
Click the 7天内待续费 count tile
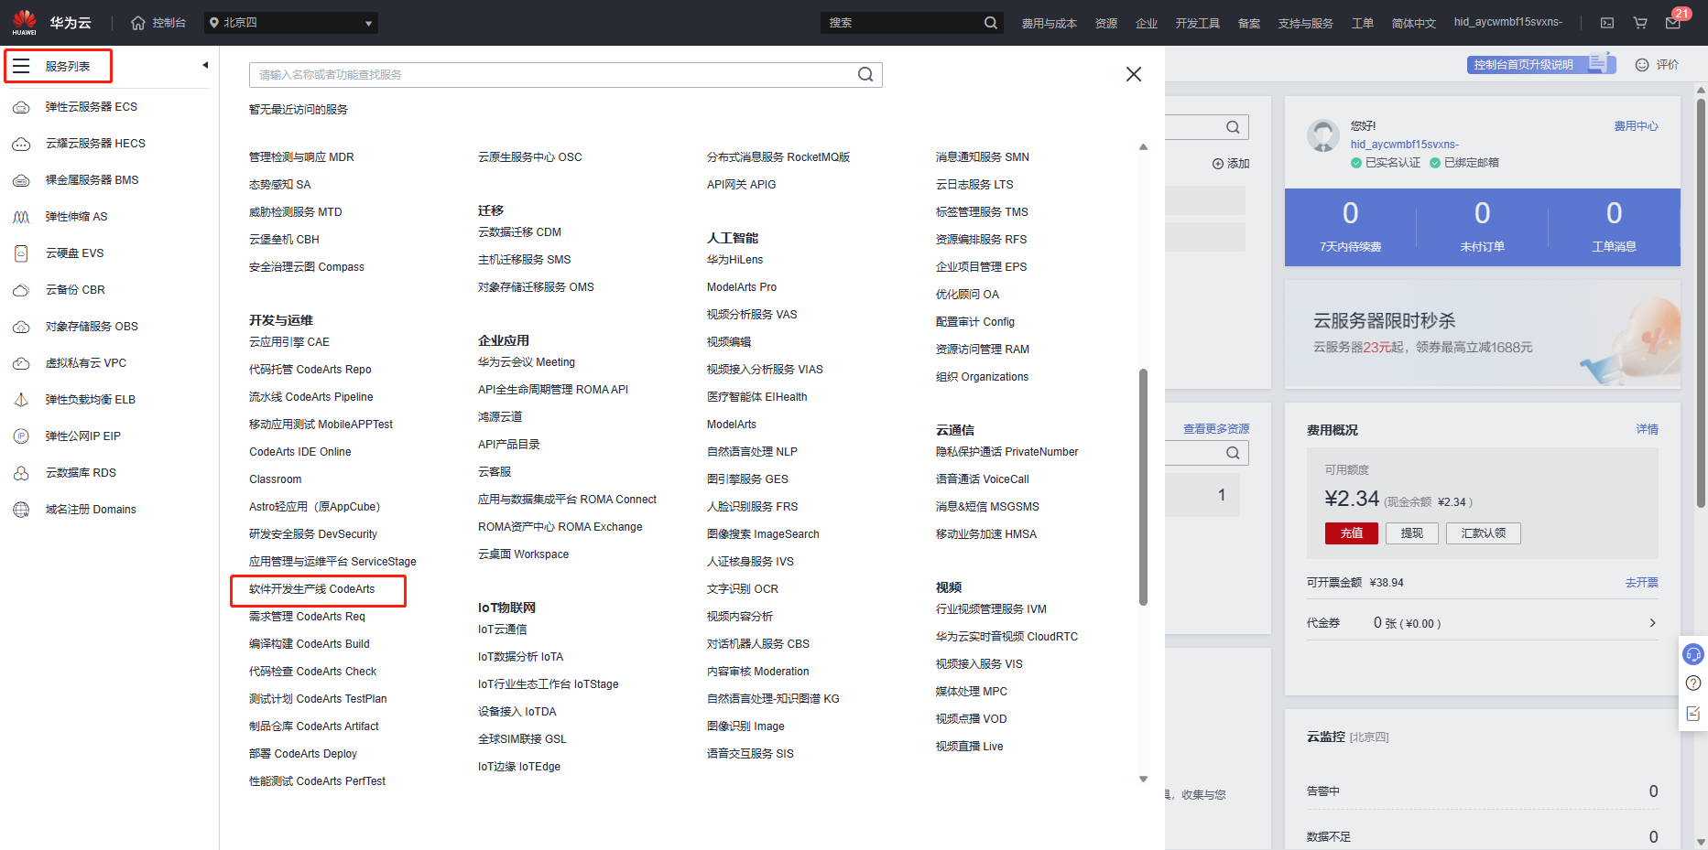point(1351,227)
